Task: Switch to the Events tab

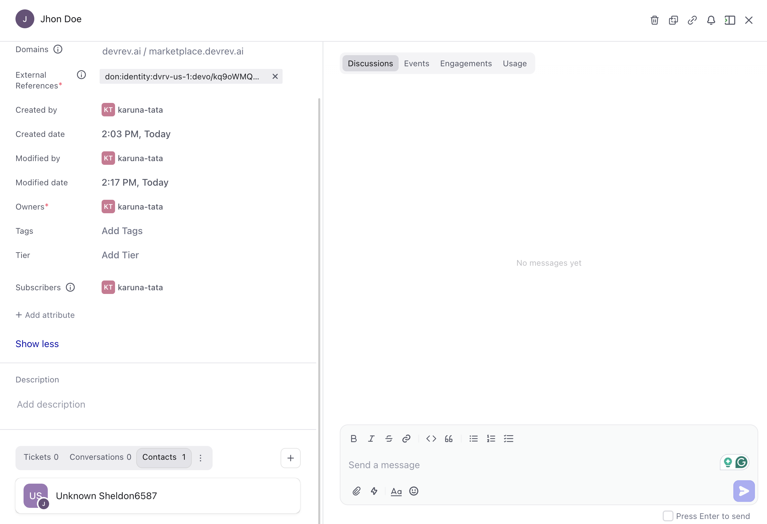Action: 416,64
